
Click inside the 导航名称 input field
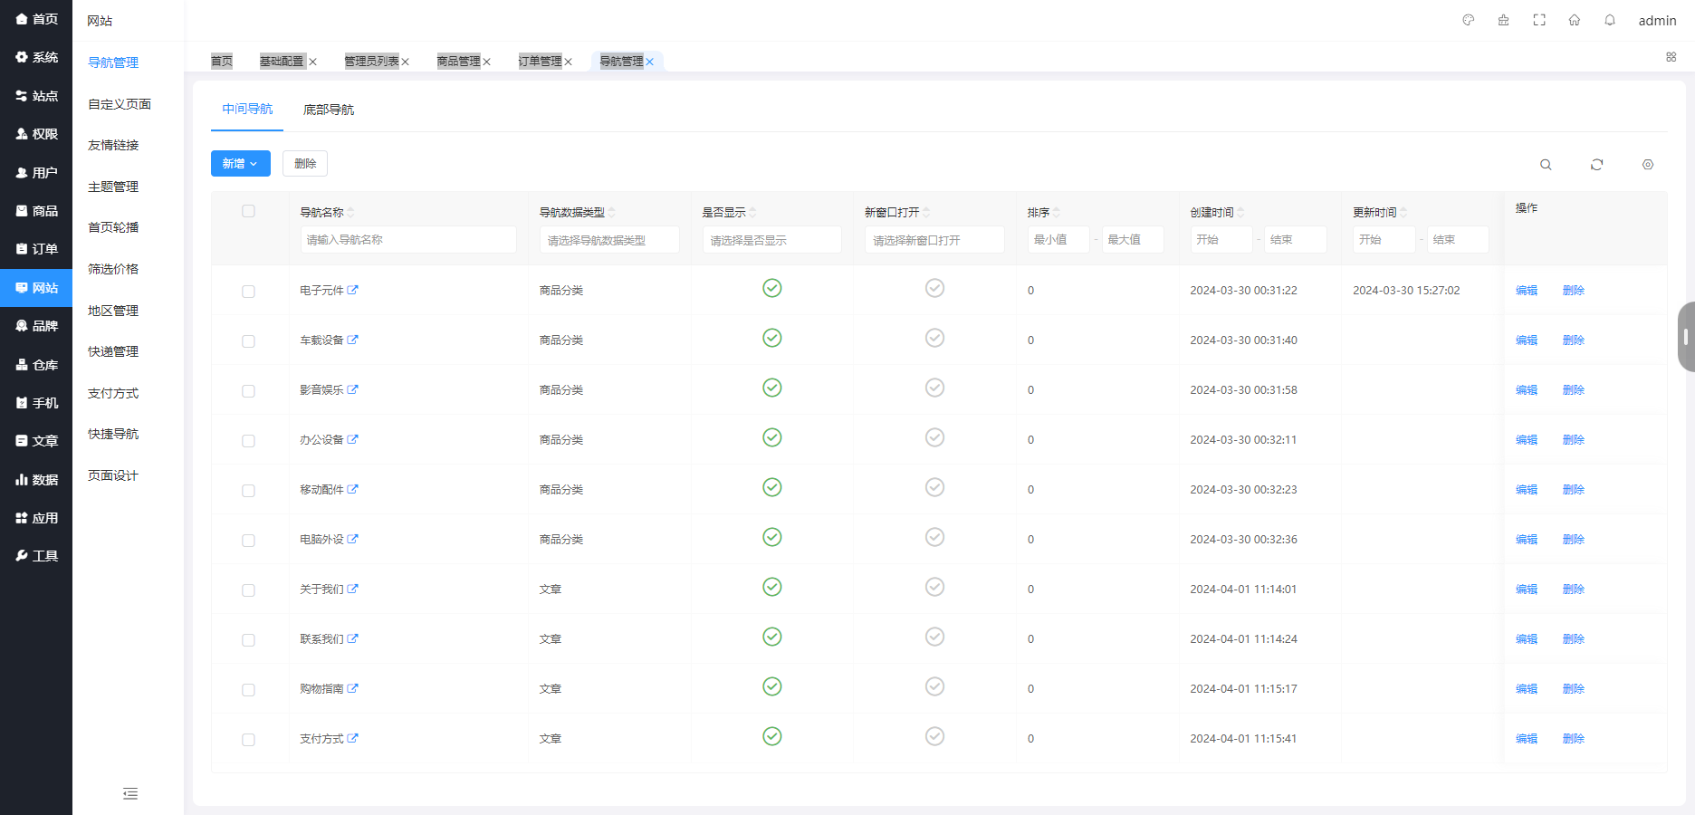(x=407, y=239)
